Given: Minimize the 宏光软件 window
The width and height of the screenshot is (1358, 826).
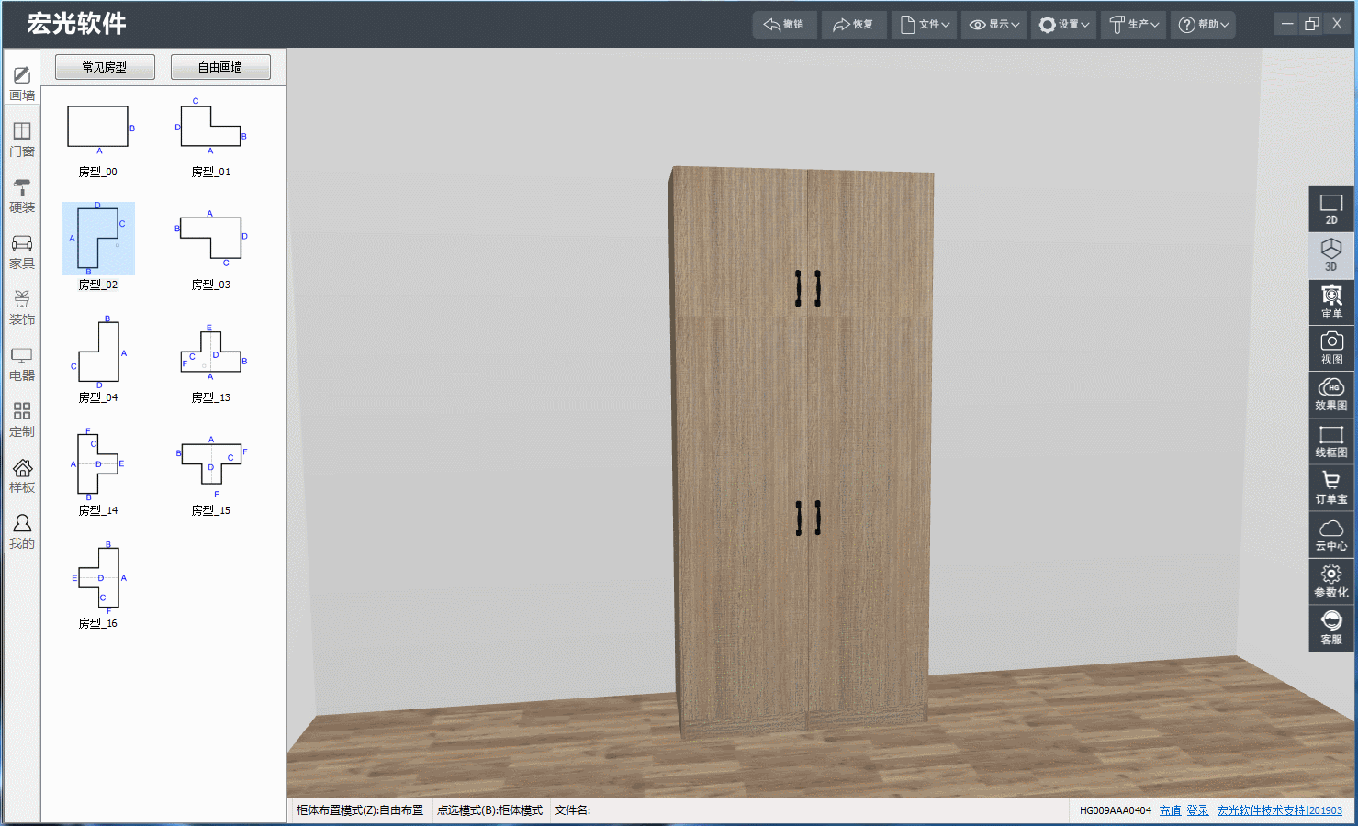Looking at the screenshot, I should click(x=1287, y=24).
